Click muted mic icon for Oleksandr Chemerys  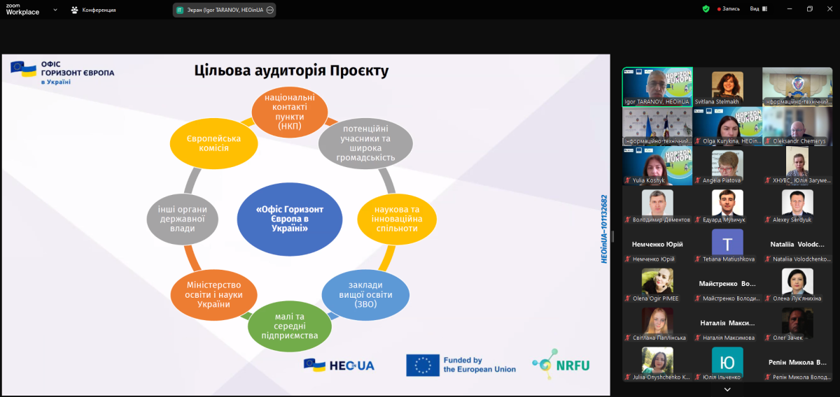(x=768, y=141)
